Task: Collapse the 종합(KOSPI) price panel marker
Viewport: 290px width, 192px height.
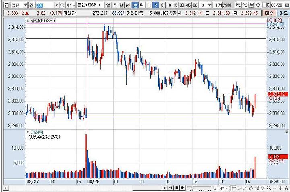Action: (x=28, y=20)
